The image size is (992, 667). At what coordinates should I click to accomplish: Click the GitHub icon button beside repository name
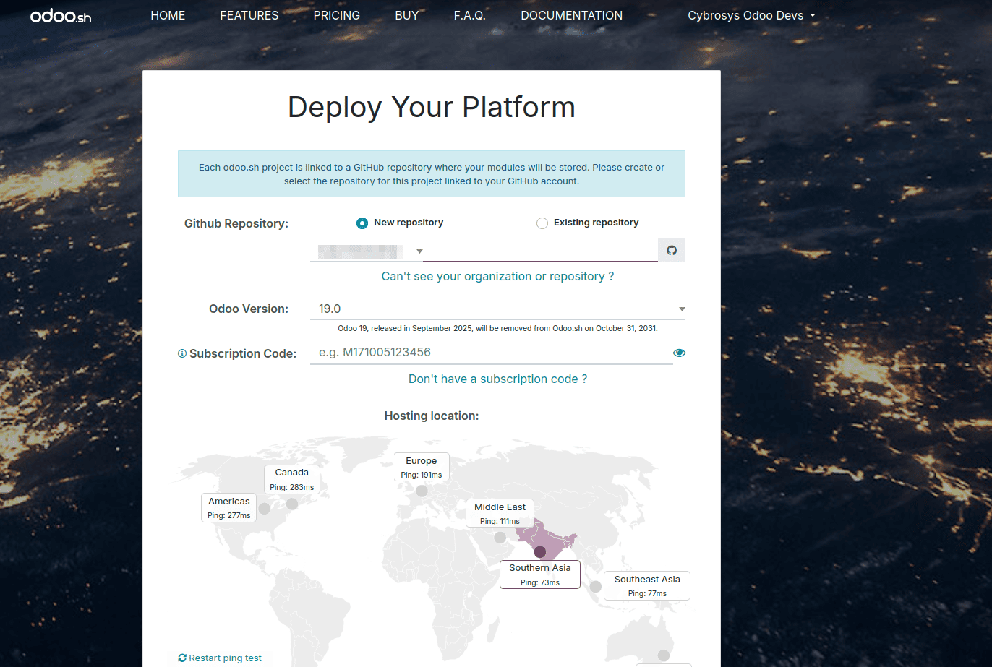672,250
